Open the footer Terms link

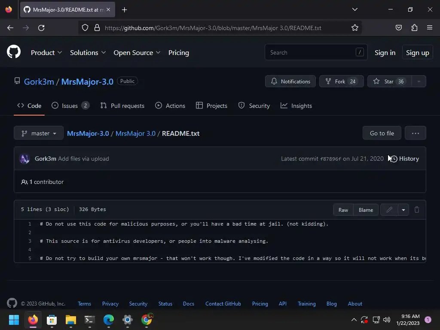tap(85, 304)
